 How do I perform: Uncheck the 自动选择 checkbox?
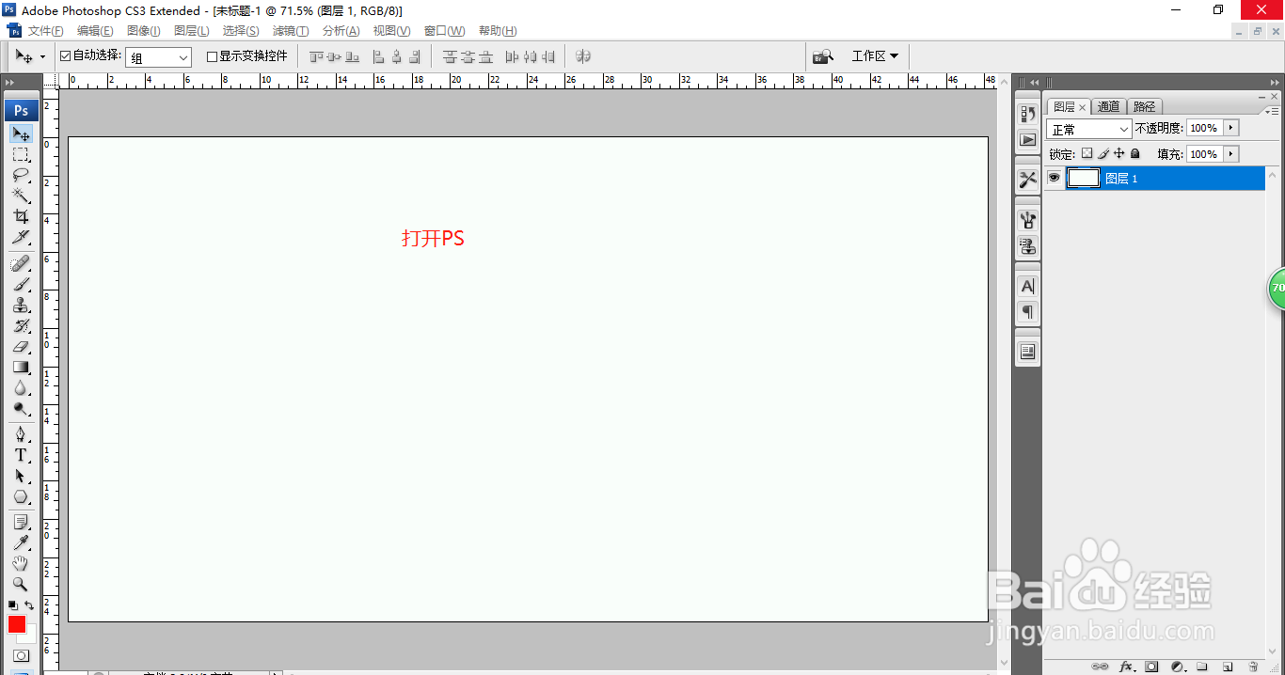pos(65,56)
